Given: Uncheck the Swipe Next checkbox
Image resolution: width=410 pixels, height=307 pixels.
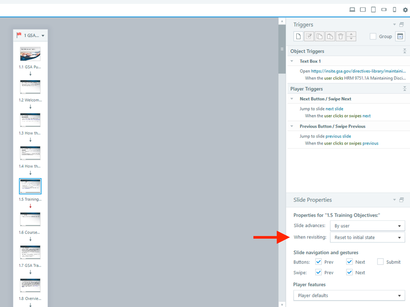Looking at the screenshot, I should pos(349,272).
